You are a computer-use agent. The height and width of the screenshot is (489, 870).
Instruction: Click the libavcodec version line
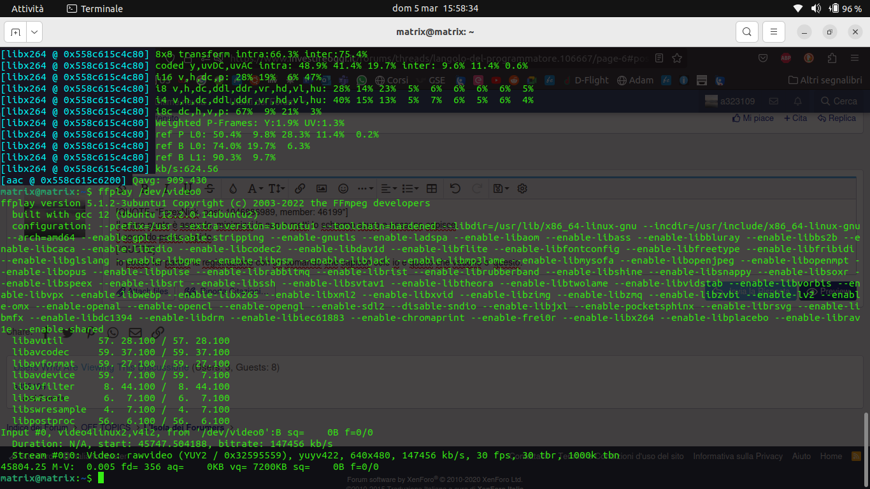coord(120,352)
